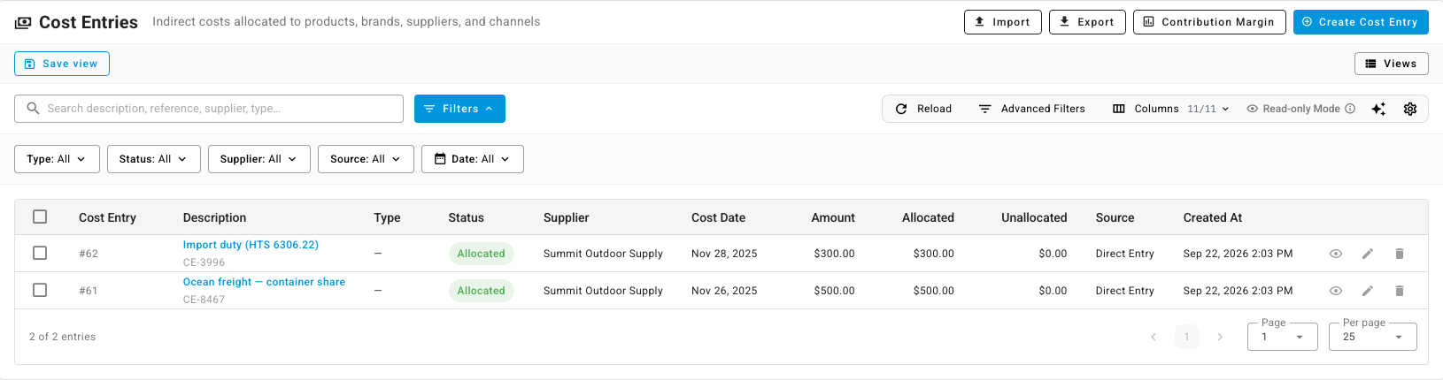Sort by Supplier column header
The width and height of the screenshot is (1443, 380).
[567, 217]
